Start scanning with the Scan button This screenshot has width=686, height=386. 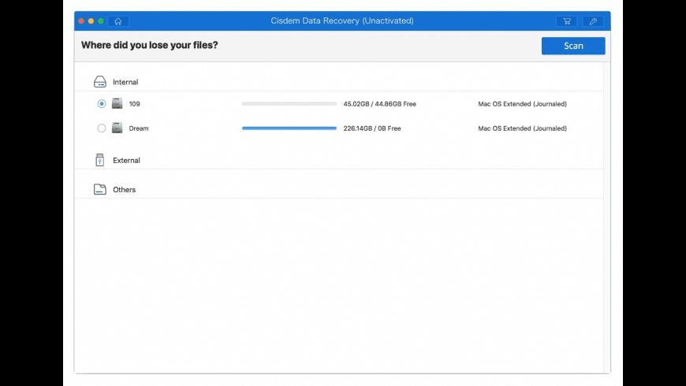click(573, 46)
